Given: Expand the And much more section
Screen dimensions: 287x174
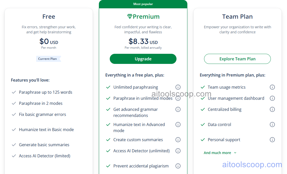Looking at the screenshot, I should pyautogui.click(x=220, y=153).
